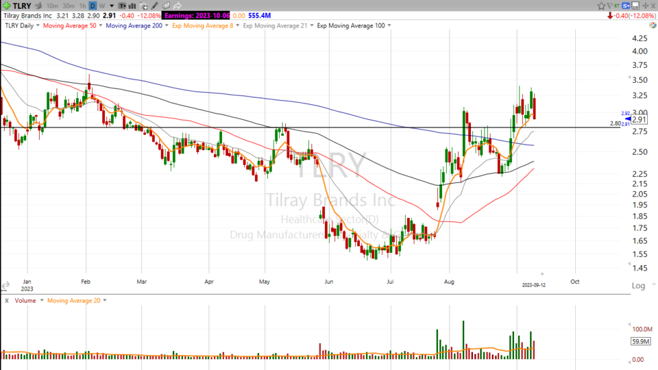
Task: Click the add indicator icon
Action: (143, 6)
